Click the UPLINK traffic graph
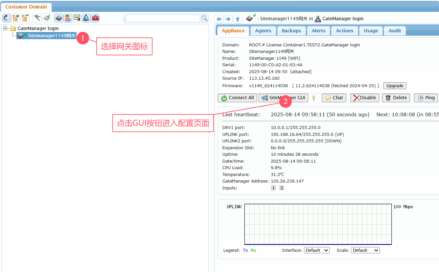Image resolution: width=439 pixels, height=272 pixels. [x=318, y=224]
